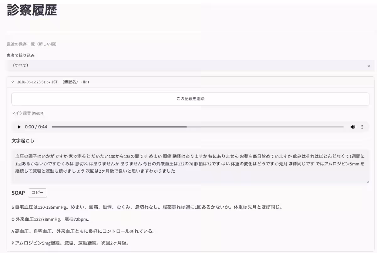This screenshot has width=377, height=253.
Task: Click inside the transcription text area
Action: pos(190,166)
